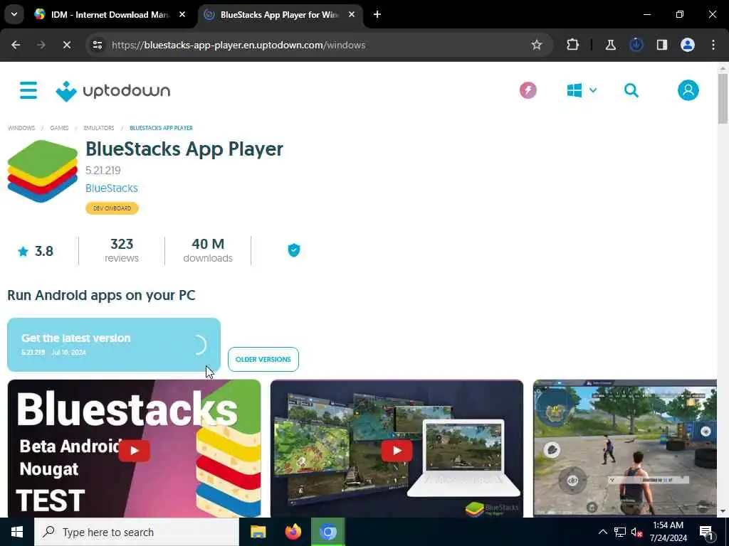Click the IDM download extension icon
729x546 pixels.
point(636,45)
